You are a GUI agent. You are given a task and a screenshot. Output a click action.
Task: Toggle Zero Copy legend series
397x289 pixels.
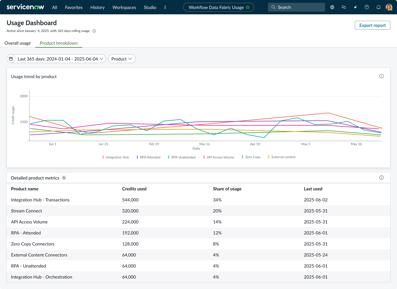(x=251, y=157)
